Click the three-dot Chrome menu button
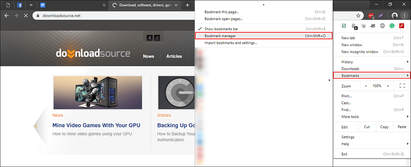Screen dimensions: 411x167 pyautogui.click(x=404, y=16)
